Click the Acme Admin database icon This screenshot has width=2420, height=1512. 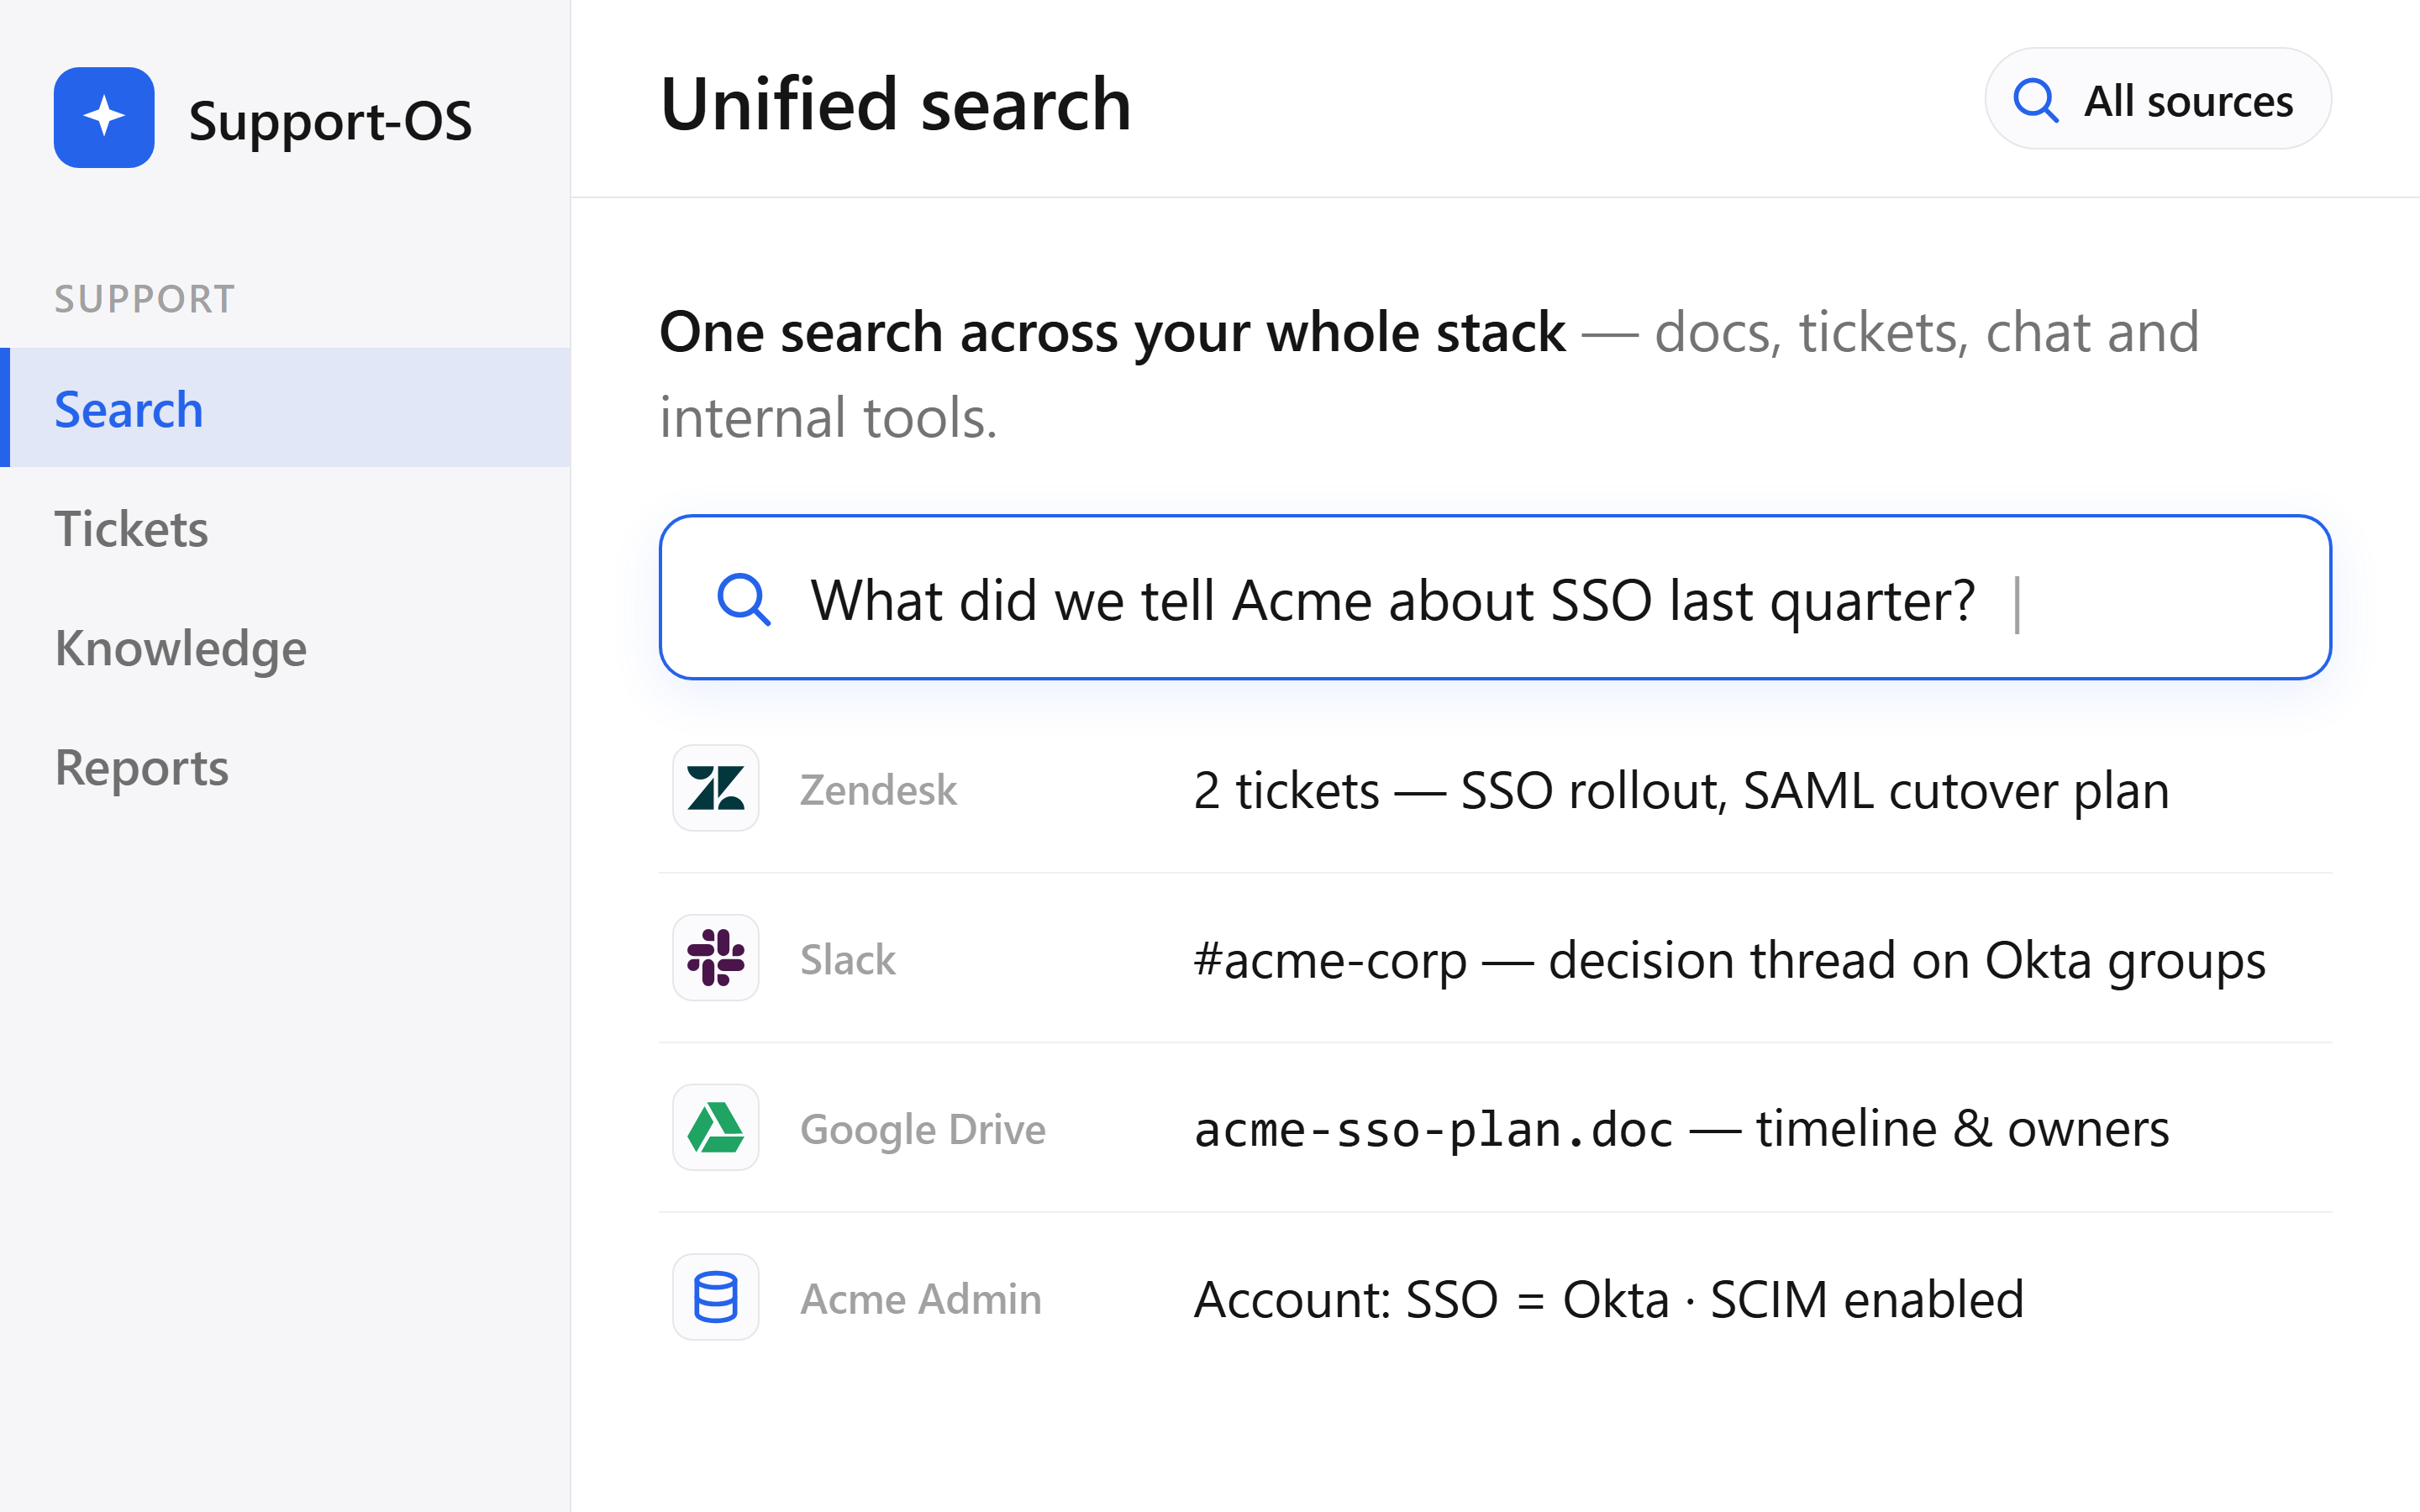click(x=715, y=1297)
